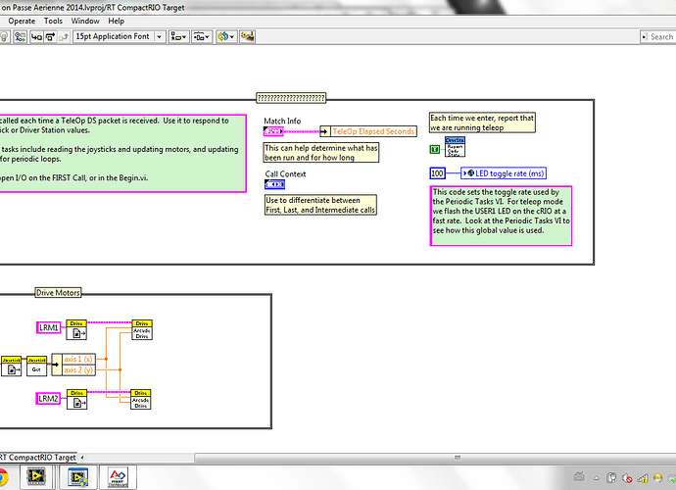The image size is (676, 490).
Task: Open the Tools menu
Action: tap(53, 21)
